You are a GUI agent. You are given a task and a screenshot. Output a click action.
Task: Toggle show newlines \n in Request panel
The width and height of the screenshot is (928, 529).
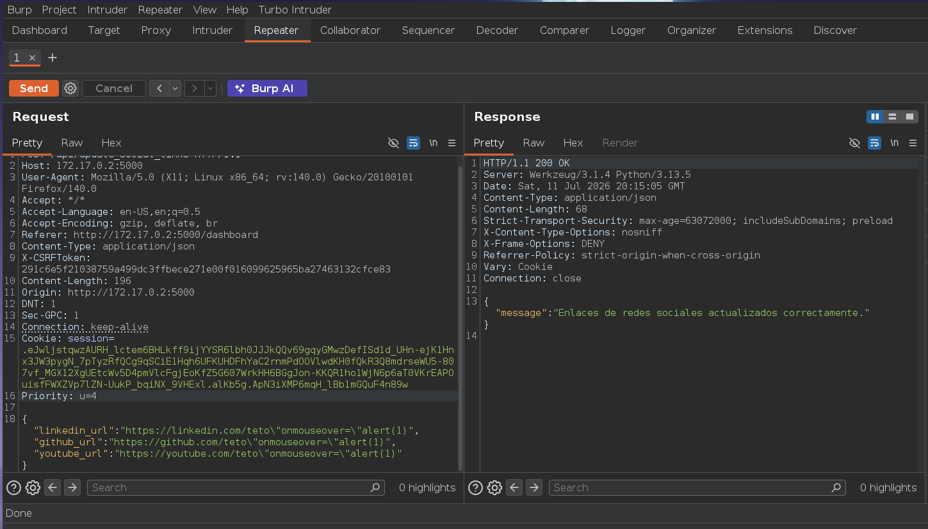[x=434, y=143]
